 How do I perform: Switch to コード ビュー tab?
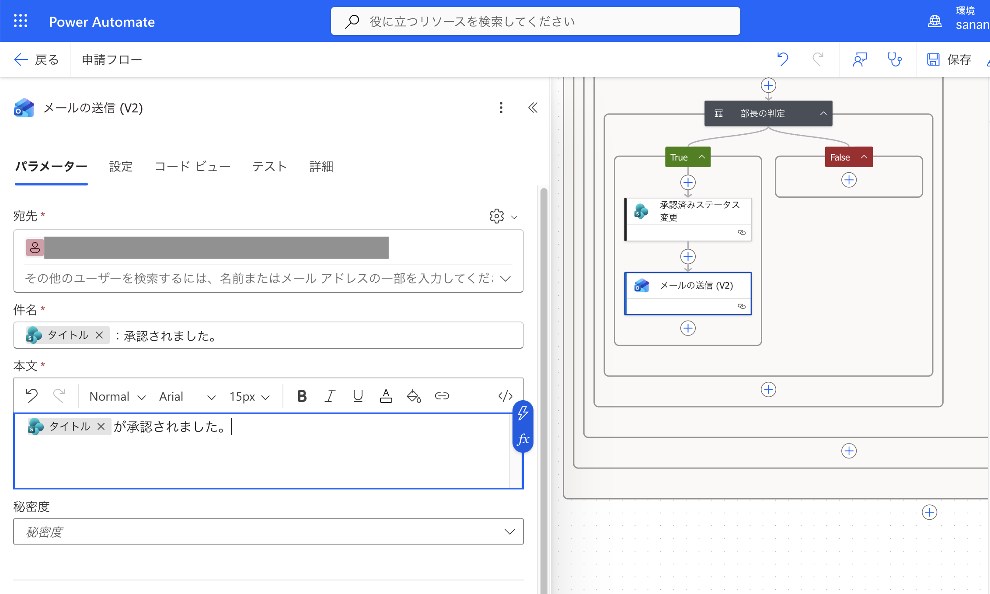click(192, 167)
